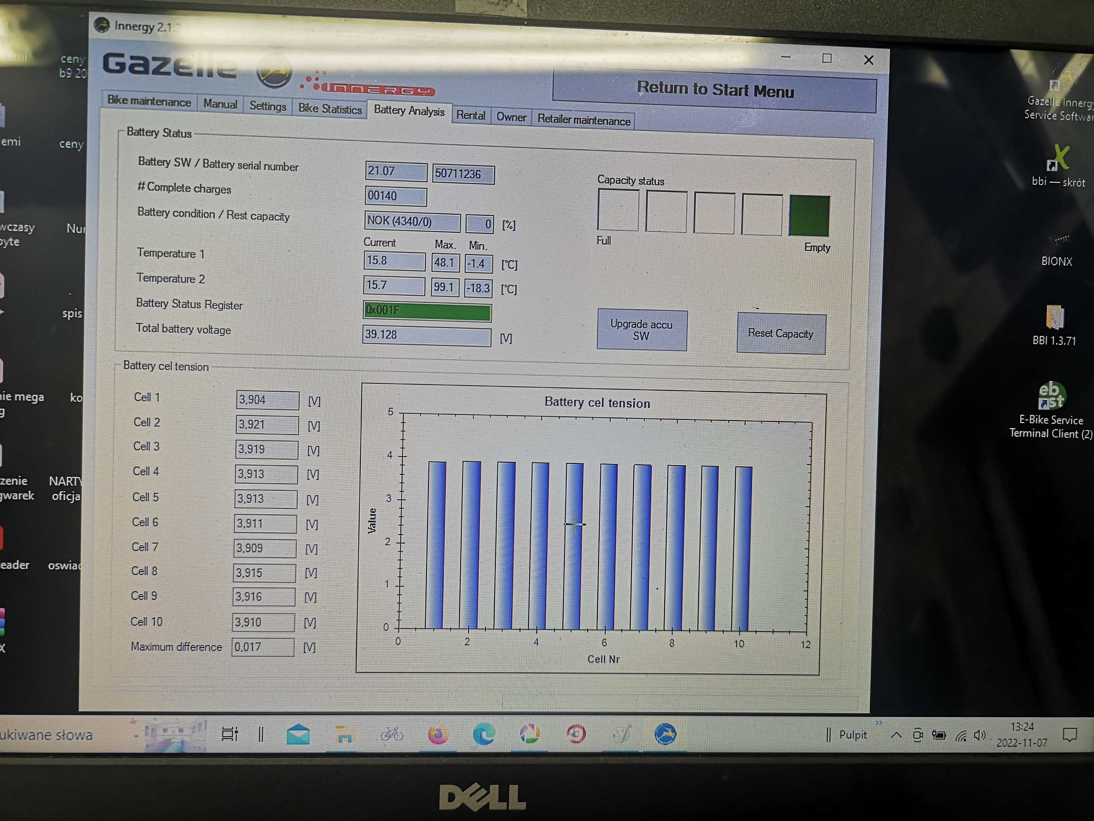Launch Microsoft Edge from the taskbar
Screen dimensions: 1094x821
484,734
